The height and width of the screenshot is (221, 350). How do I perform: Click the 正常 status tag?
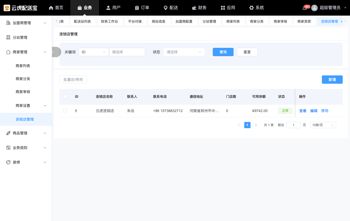click(285, 111)
